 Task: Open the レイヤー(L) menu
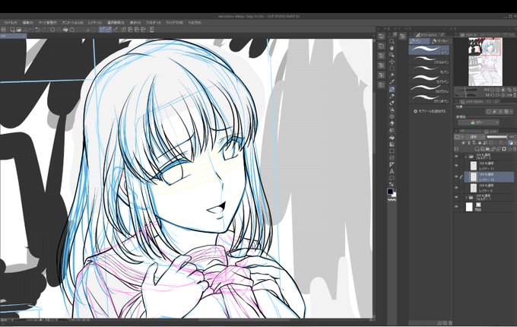pyautogui.click(x=95, y=23)
